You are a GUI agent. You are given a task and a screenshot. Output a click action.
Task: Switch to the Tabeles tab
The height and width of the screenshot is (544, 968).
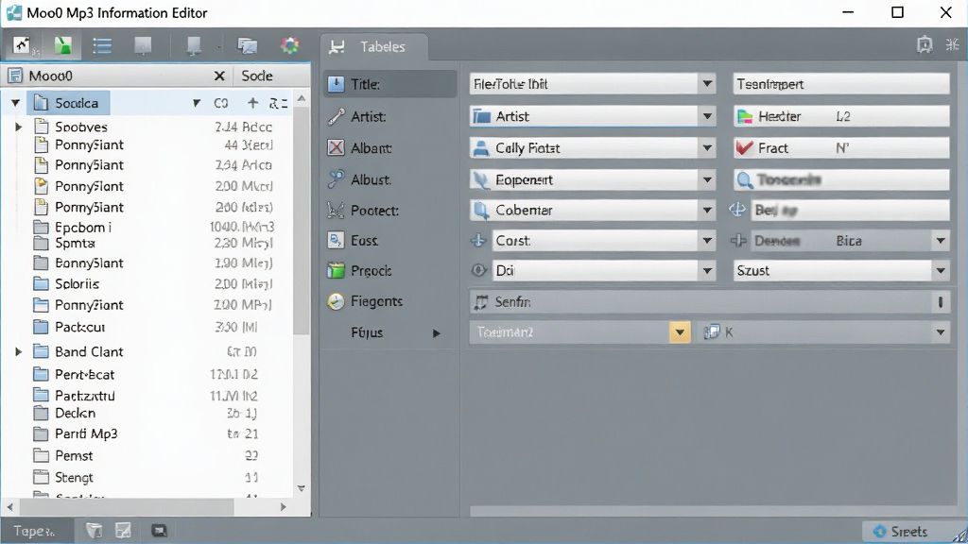tap(373, 47)
